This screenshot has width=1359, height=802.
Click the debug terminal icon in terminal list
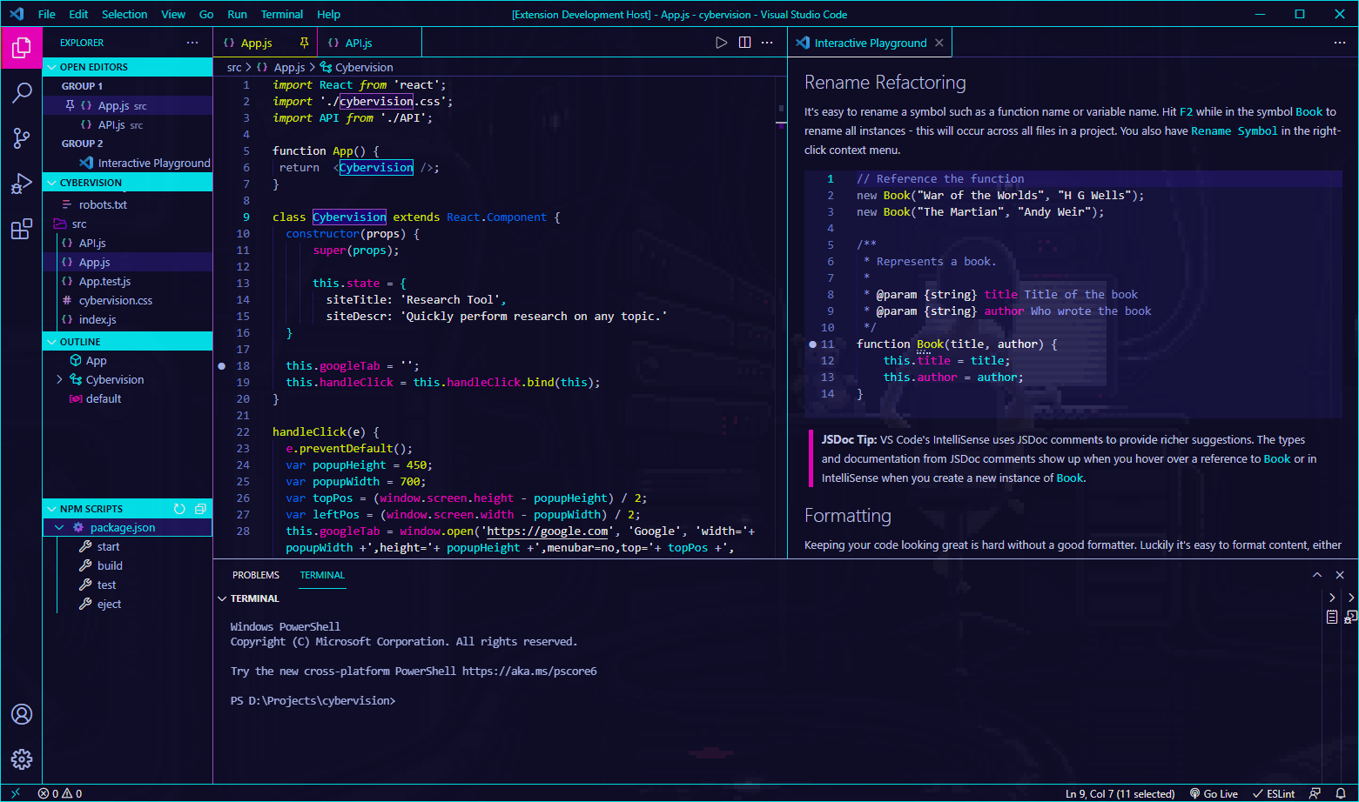click(x=1350, y=617)
